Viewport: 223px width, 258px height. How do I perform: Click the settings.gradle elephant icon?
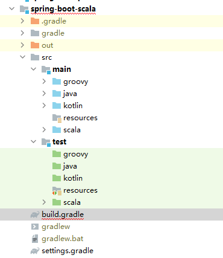click(35, 251)
